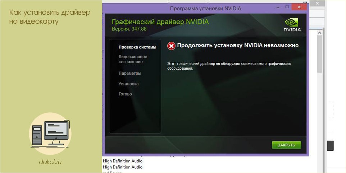The height and width of the screenshot is (173, 346).
Task: Maximize the NVIDIA installer window
Action: [287, 7]
